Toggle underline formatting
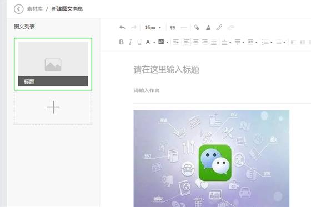The width and height of the screenshot is (311, 207). pos(139,42)
